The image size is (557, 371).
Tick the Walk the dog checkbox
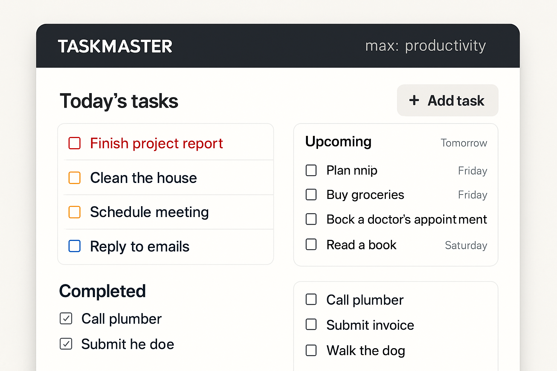point(311,350)
